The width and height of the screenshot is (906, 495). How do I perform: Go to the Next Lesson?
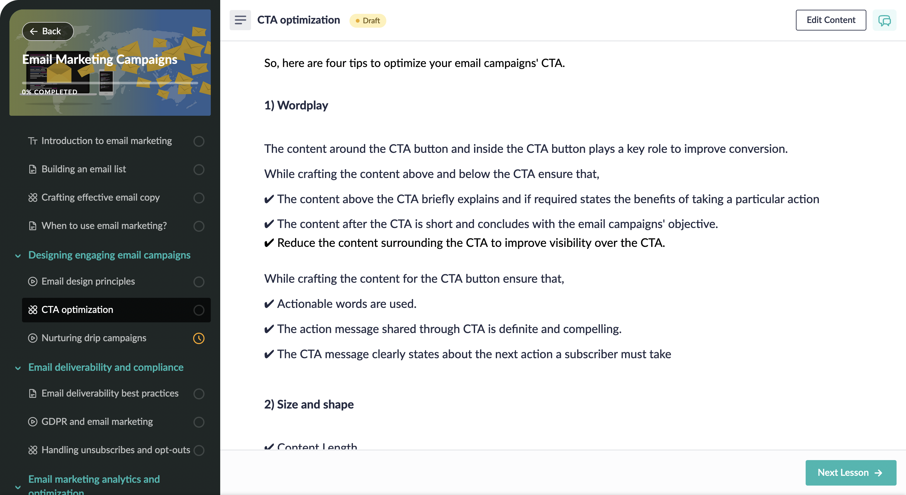point(850,472)
